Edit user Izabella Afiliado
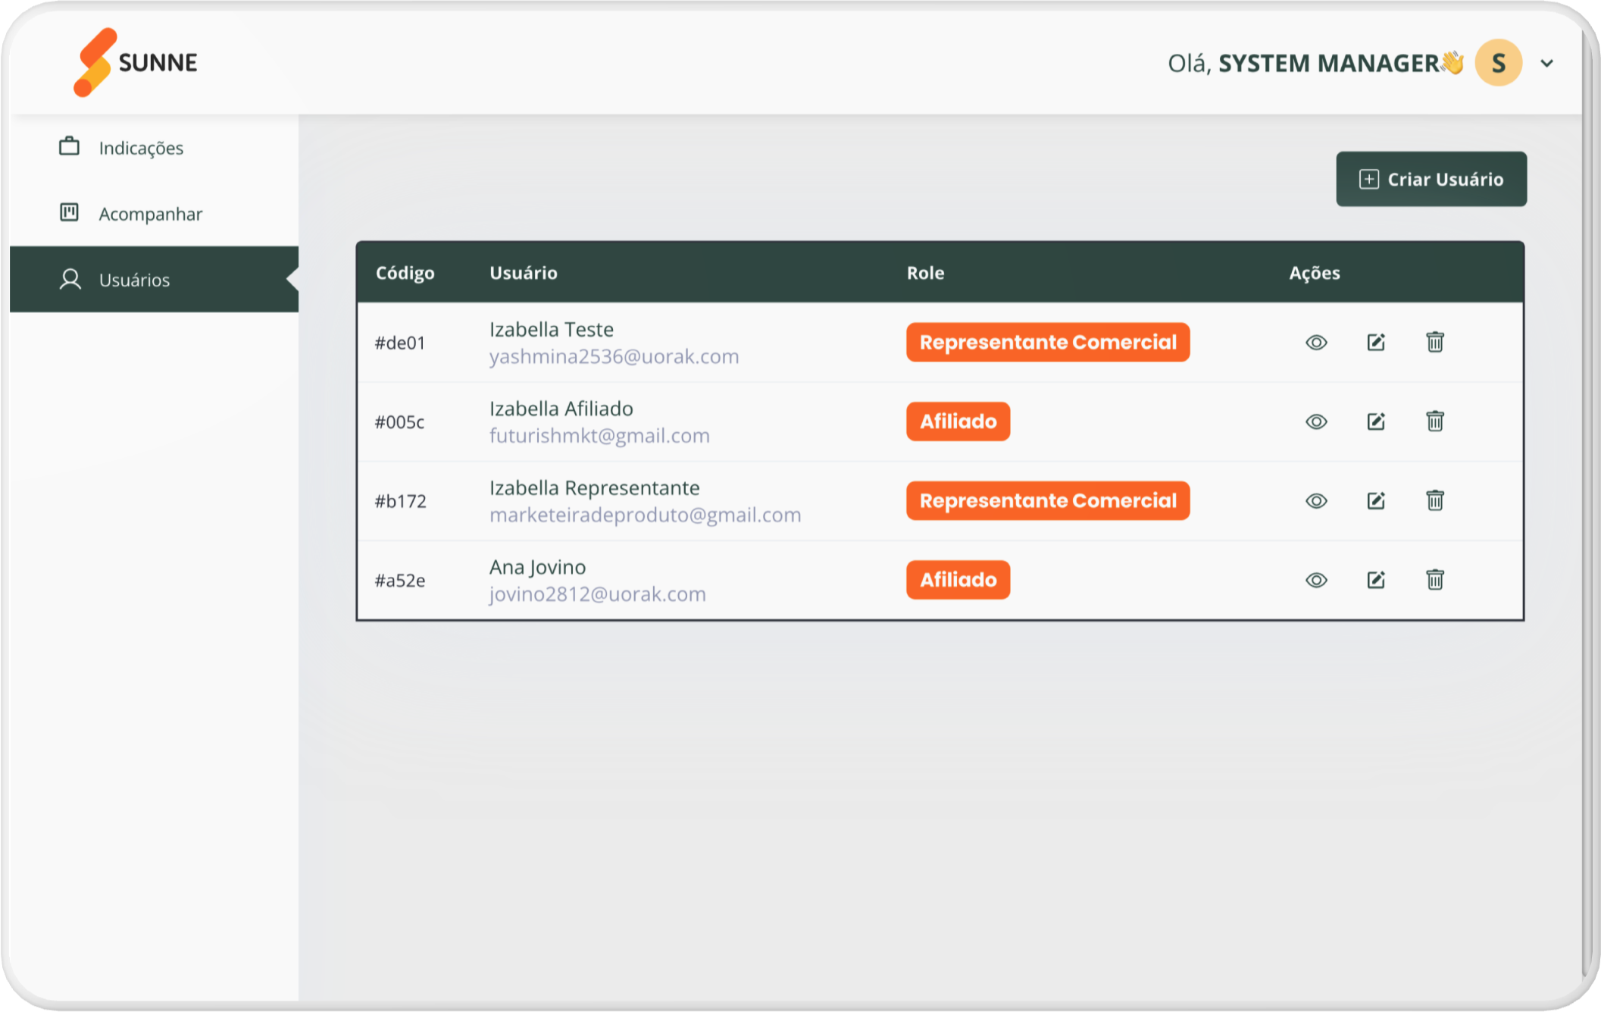The image size is (1601, 1012). point(1376,421)
